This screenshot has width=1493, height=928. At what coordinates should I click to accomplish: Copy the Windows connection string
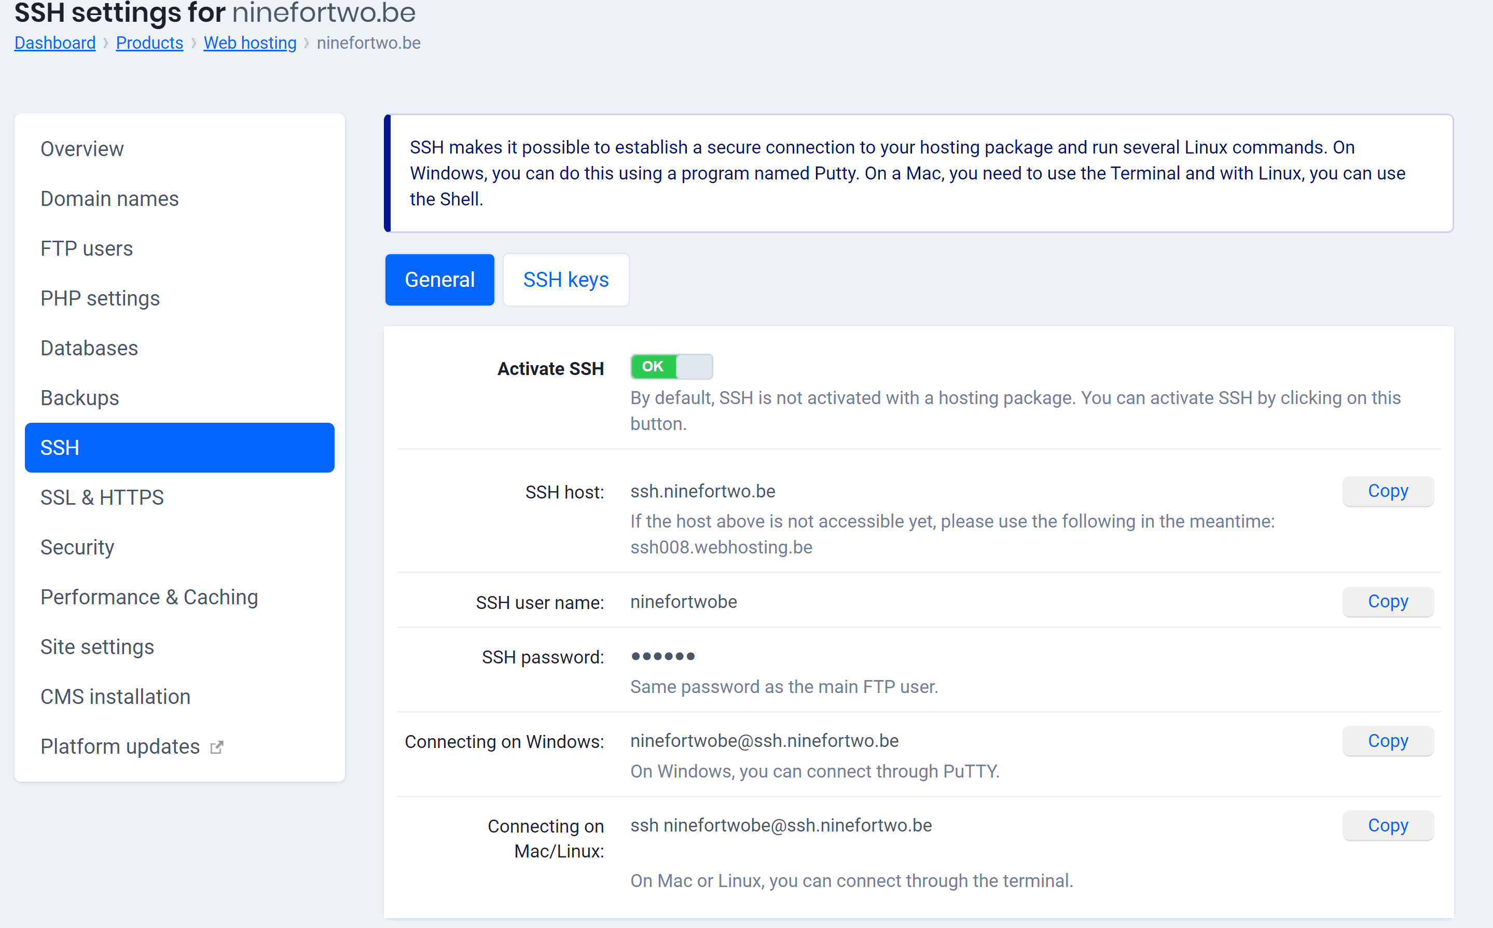tap(1388, 741)
